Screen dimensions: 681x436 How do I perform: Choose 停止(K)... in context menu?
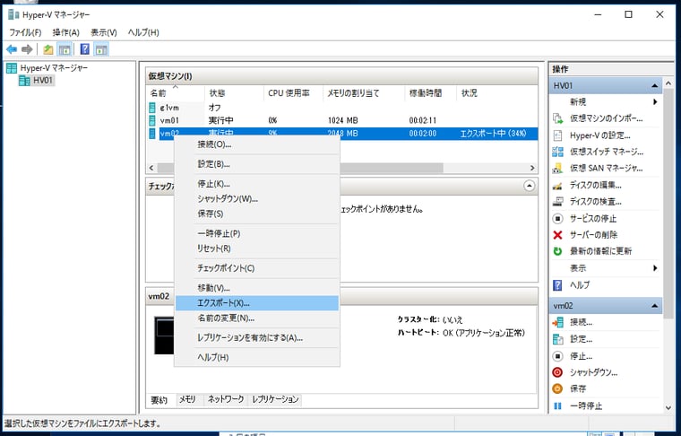[257, 184]
